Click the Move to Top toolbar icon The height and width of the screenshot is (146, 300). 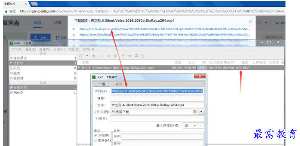pos(136,56)
